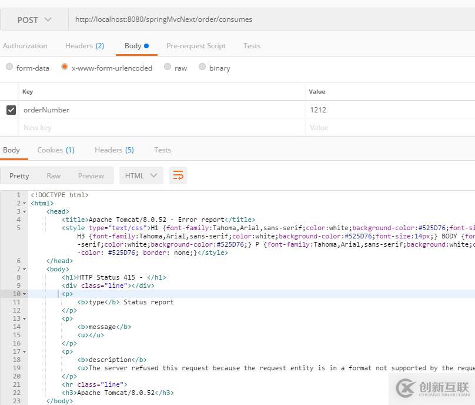Select the binary body radio button

pyautogui.click(x=202, y=67)
